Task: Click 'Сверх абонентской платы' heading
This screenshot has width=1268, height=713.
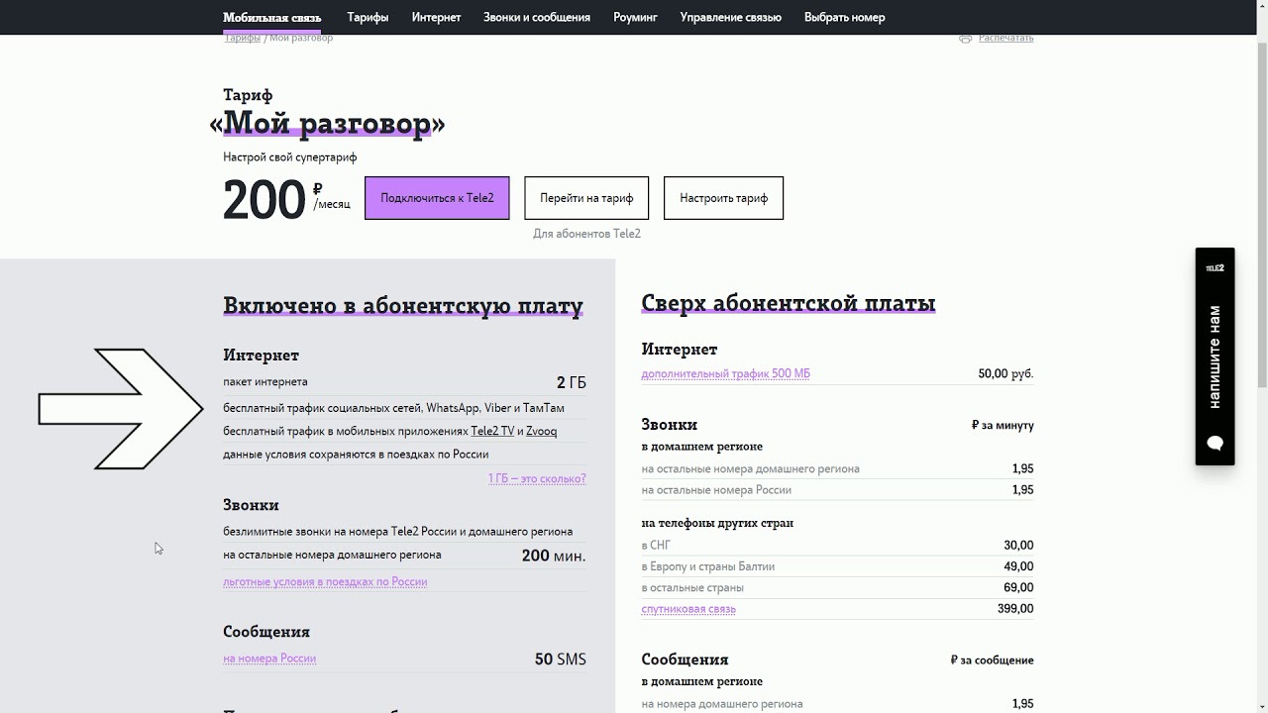Action: pos(789,303)
